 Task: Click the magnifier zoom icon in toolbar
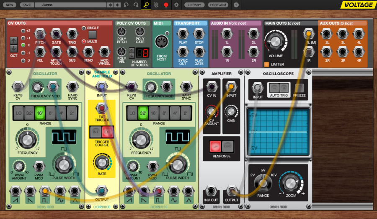coord(146,5)
